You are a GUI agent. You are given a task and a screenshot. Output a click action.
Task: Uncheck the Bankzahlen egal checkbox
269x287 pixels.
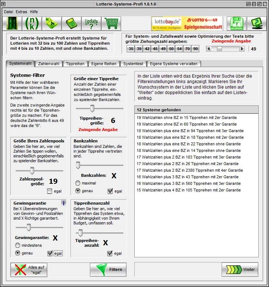coord(110,191)
